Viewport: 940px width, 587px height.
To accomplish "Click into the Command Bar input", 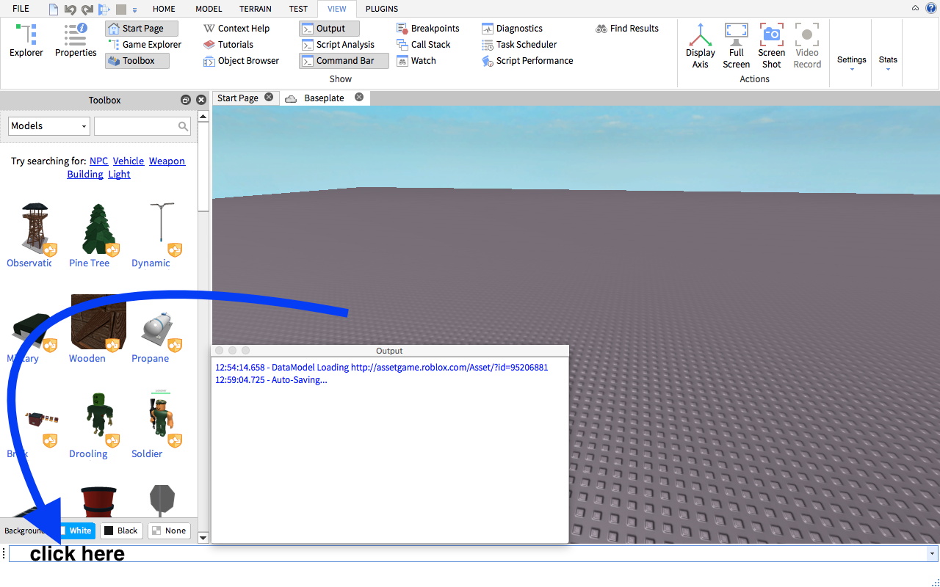I will pos(468,554).
